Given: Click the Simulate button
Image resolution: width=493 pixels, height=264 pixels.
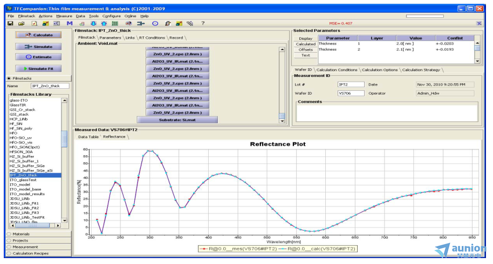Looking at the screenshot, I should point(38,47).
